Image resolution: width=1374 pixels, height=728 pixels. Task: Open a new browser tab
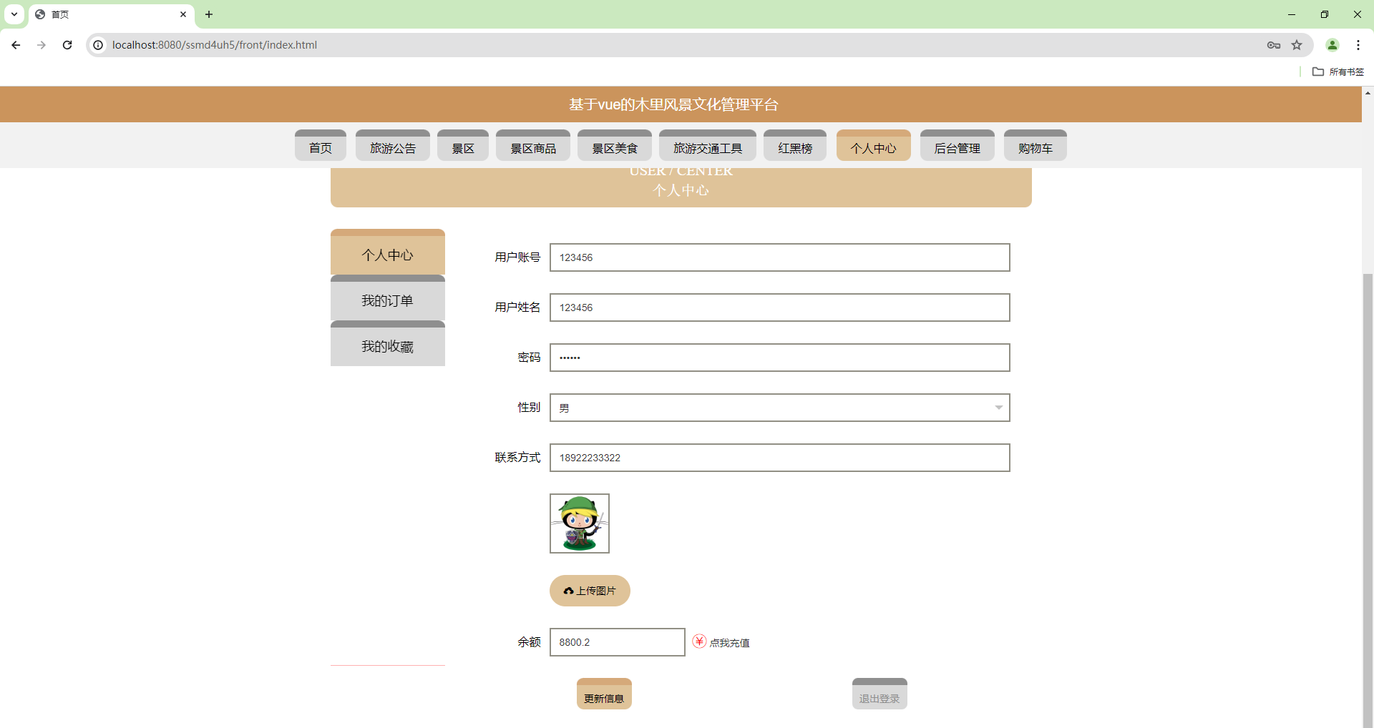pos(209,14)
